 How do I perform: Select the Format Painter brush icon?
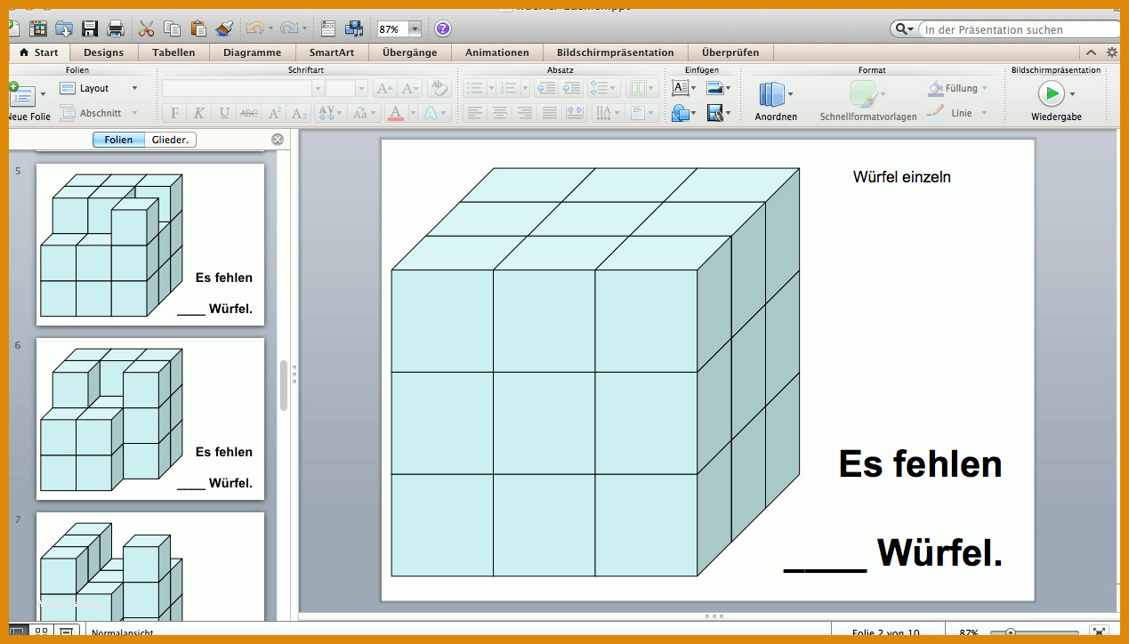click(x=224, y=28)
